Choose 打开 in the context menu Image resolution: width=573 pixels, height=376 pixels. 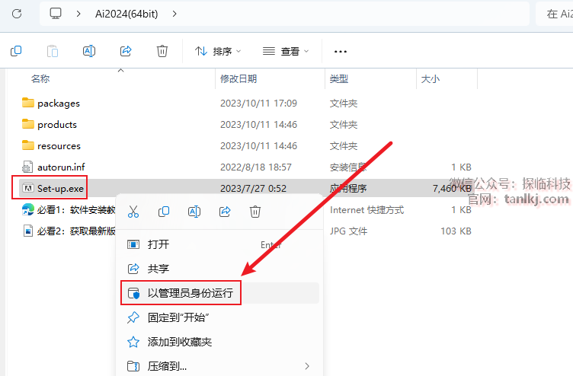[220, 244]
